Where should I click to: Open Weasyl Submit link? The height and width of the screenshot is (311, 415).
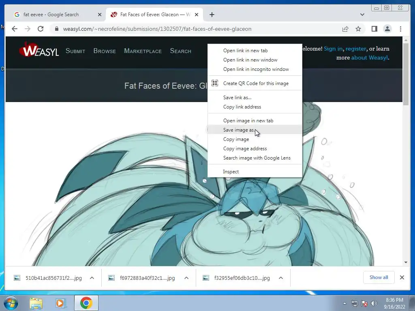point(75,51)
